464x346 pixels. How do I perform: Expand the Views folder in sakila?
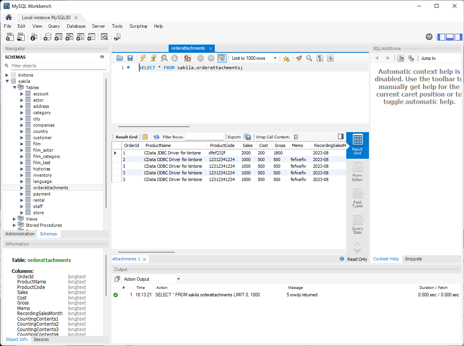pos(14,219)
